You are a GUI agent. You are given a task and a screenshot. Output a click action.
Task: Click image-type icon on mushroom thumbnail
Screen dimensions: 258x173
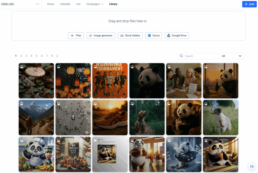[22, 67]
